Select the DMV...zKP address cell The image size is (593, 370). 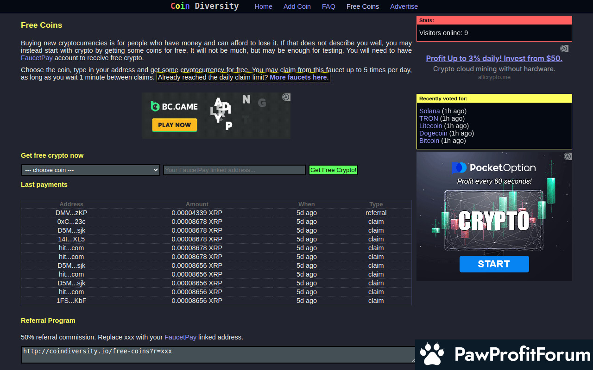[71, 213]
